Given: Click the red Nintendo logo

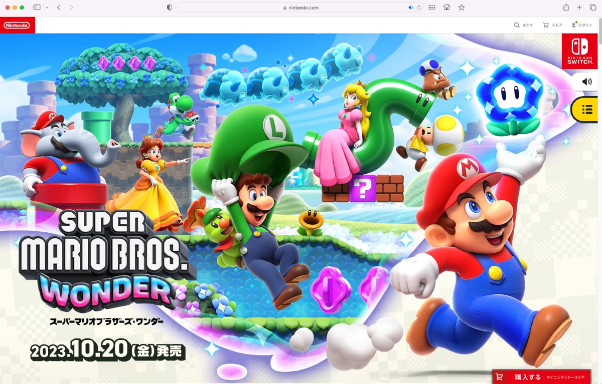Looking at the screenshot, I should pos(17,25).
